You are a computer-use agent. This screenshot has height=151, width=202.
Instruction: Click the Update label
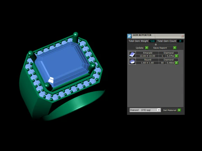139,48
